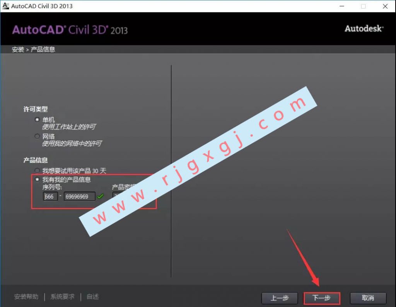The width and height of the screenshot is (396, 307).
Task: Click the serial number prefix field containing 666
Action: (x=50, y=196)
